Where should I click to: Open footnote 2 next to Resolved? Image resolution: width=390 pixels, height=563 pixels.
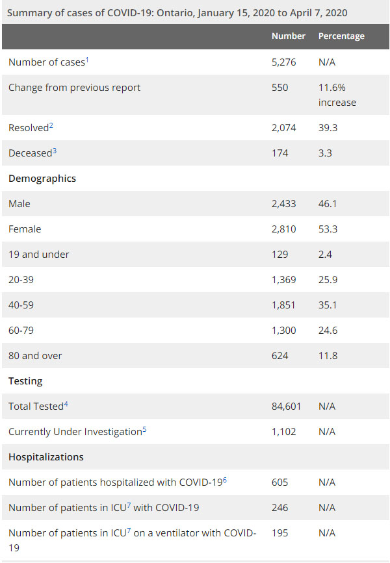pos(51,125)
